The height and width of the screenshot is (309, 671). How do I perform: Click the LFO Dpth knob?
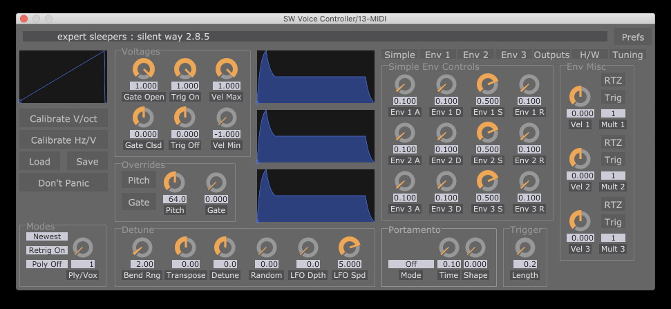tap(308, 247)
